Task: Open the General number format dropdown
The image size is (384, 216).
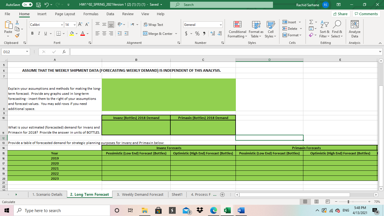Action: tap(221, 25)
